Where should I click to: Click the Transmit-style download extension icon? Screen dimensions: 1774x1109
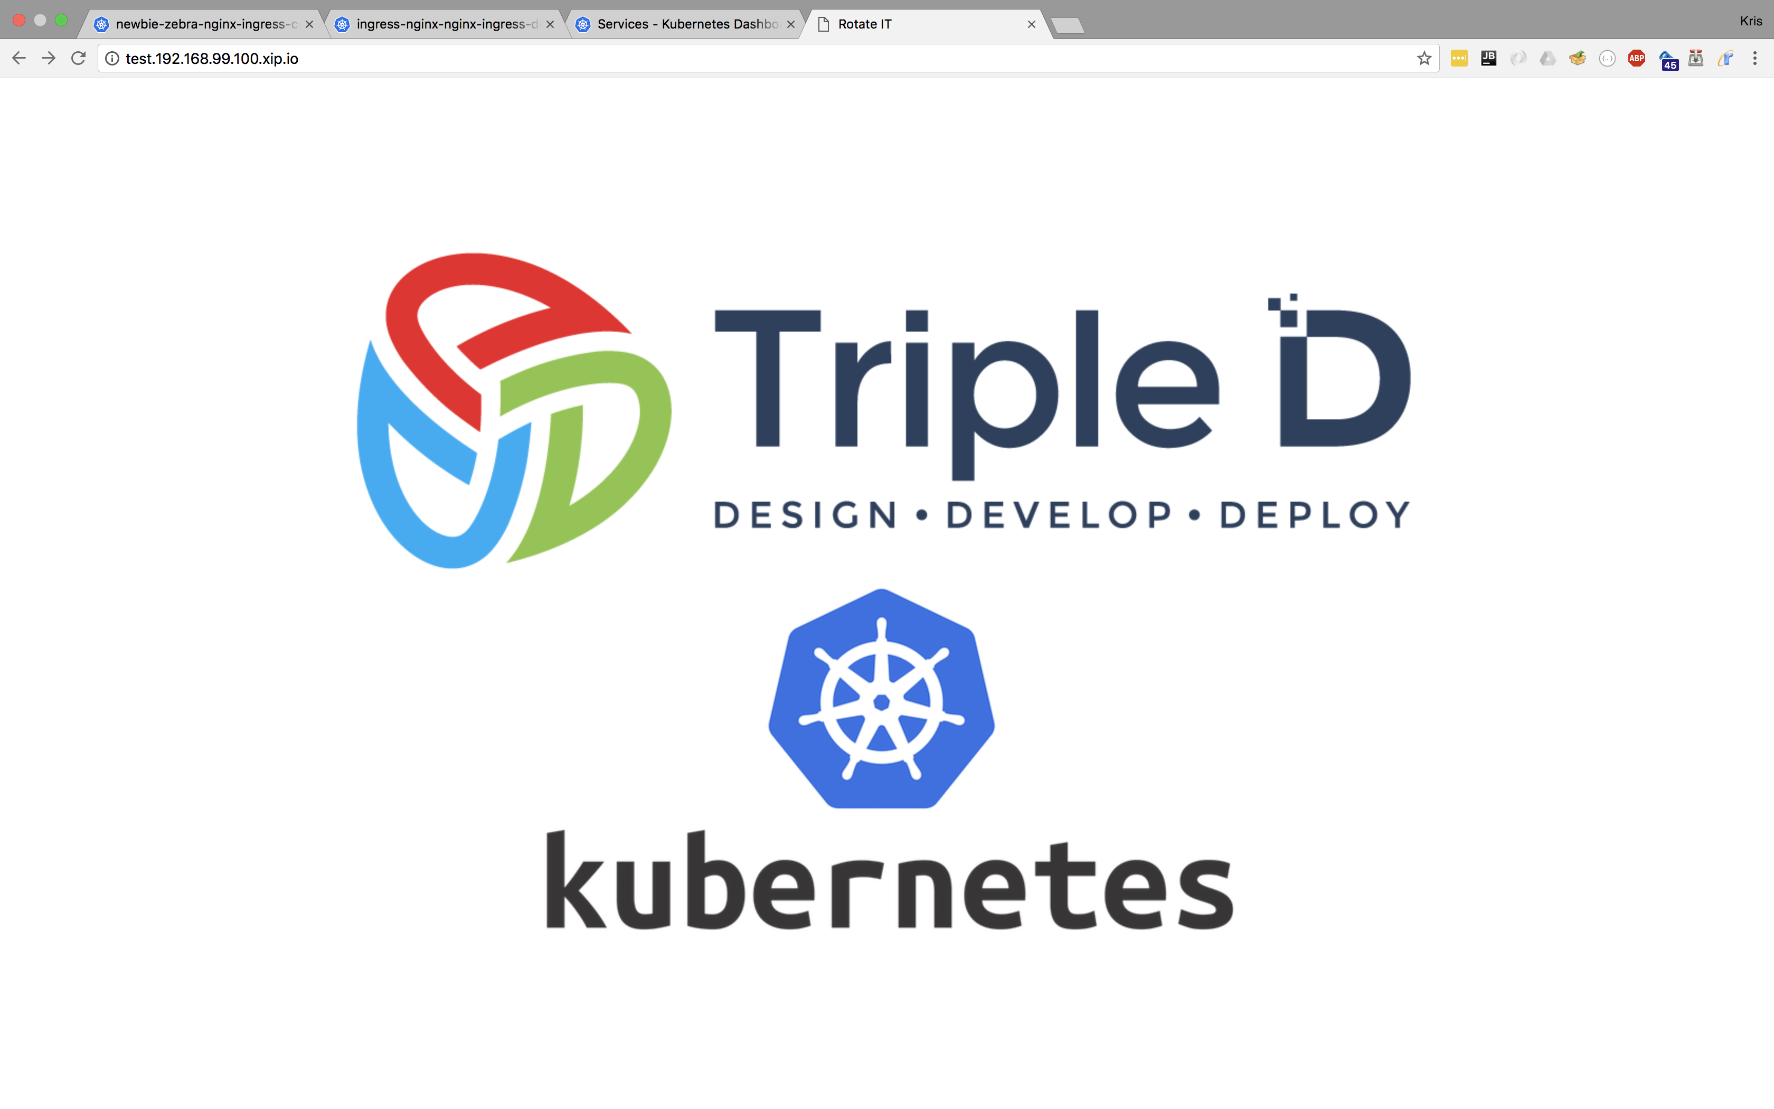point(1695,58)
